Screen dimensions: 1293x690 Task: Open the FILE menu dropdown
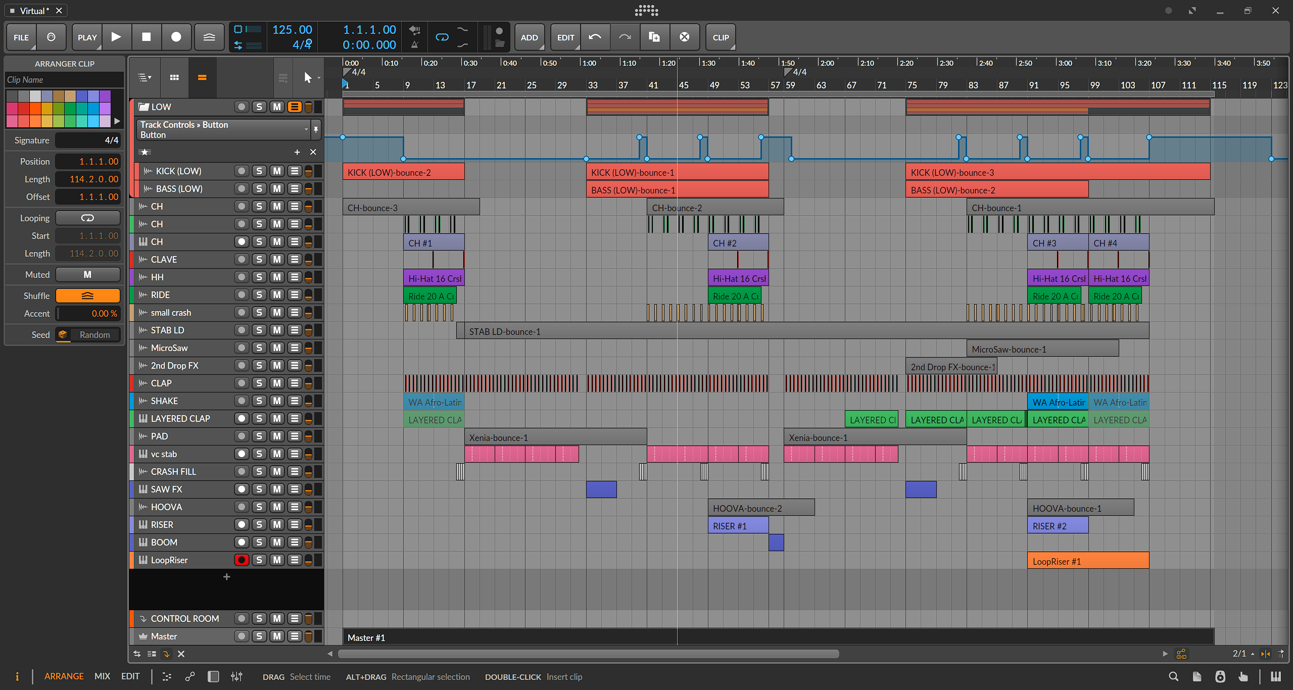pos(21,37)
